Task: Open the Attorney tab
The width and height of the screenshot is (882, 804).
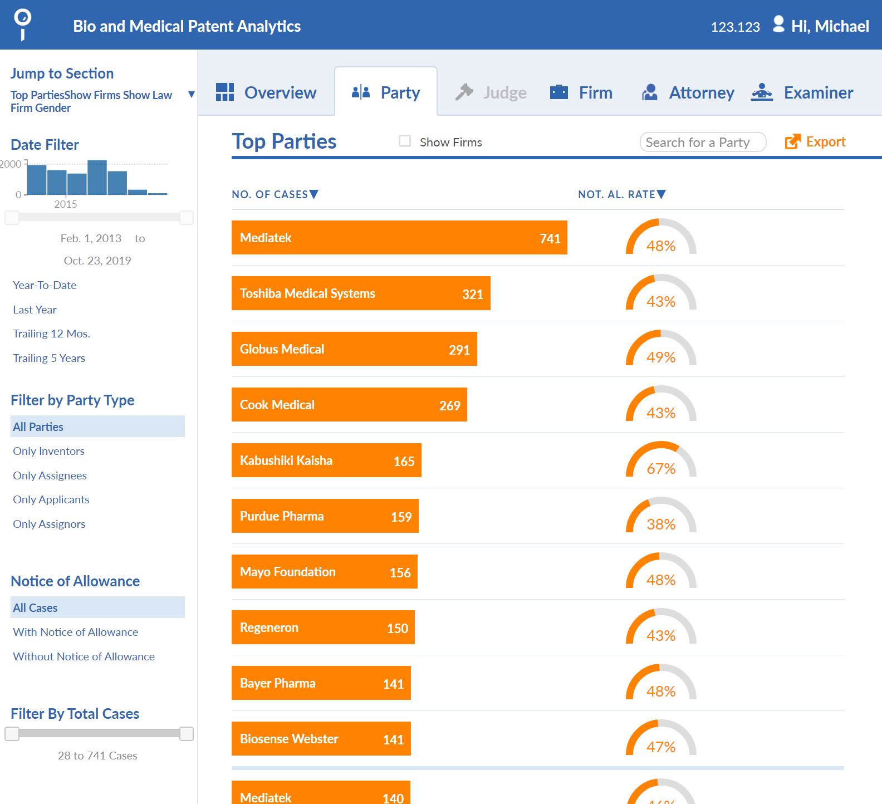Action: click(x=688, y=92)
